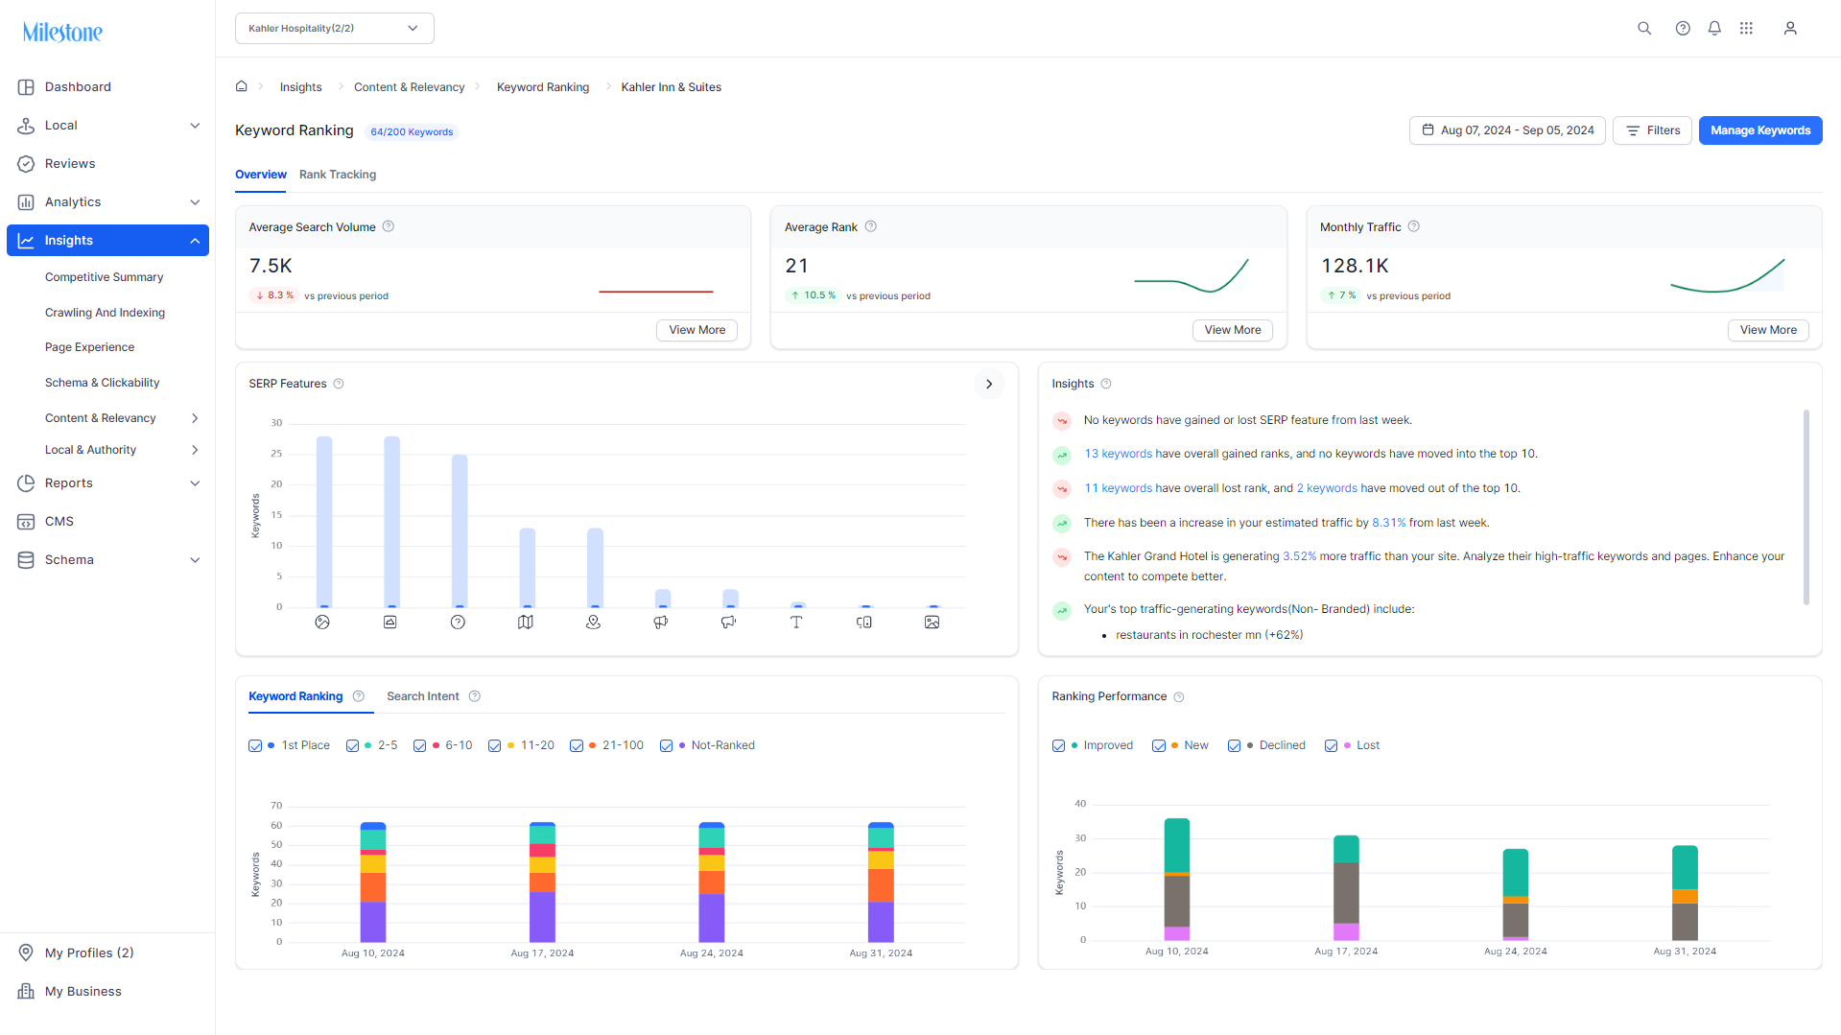
Task: Go to home via breadcrumb house icon
Action: 242,86
